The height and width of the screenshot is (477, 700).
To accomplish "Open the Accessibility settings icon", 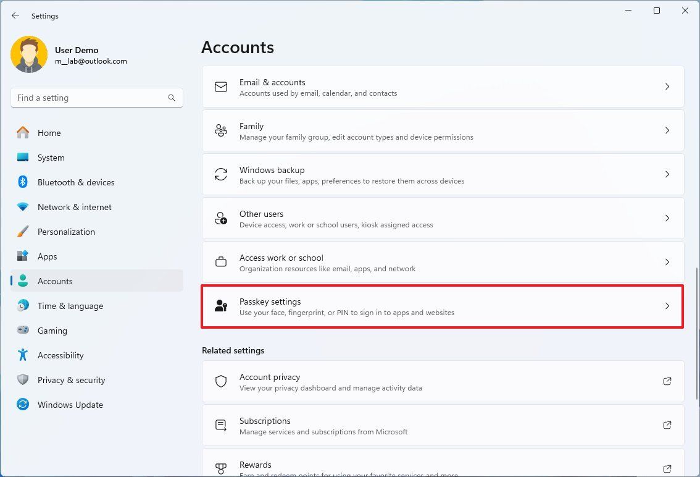I will [x=23, y=355].
